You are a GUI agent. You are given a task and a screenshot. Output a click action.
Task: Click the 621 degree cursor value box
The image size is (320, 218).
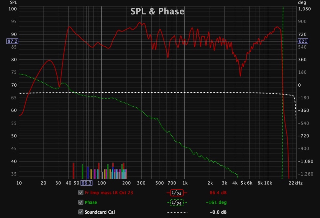[303, 41]
